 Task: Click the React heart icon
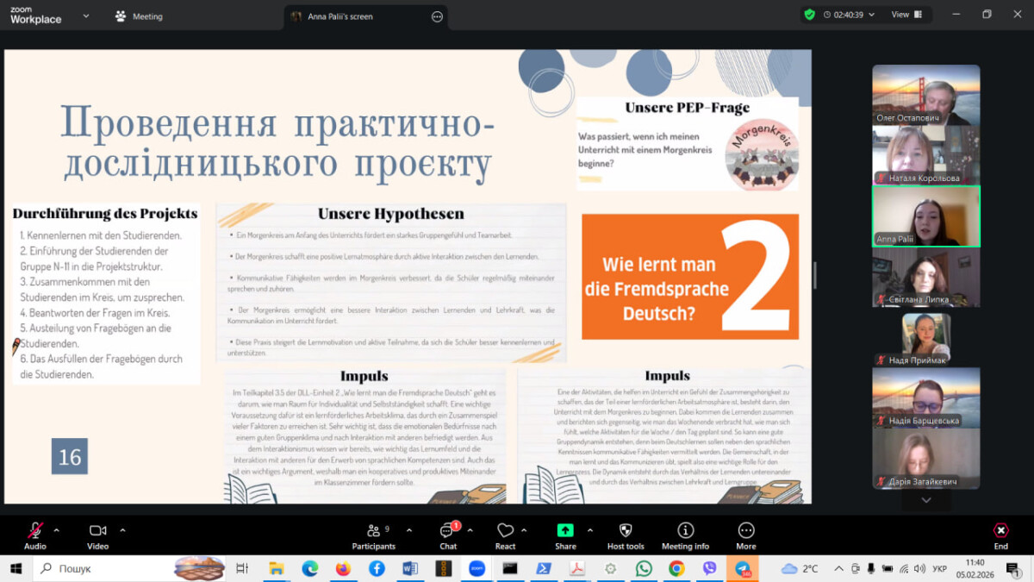click(x=505, y=531)
